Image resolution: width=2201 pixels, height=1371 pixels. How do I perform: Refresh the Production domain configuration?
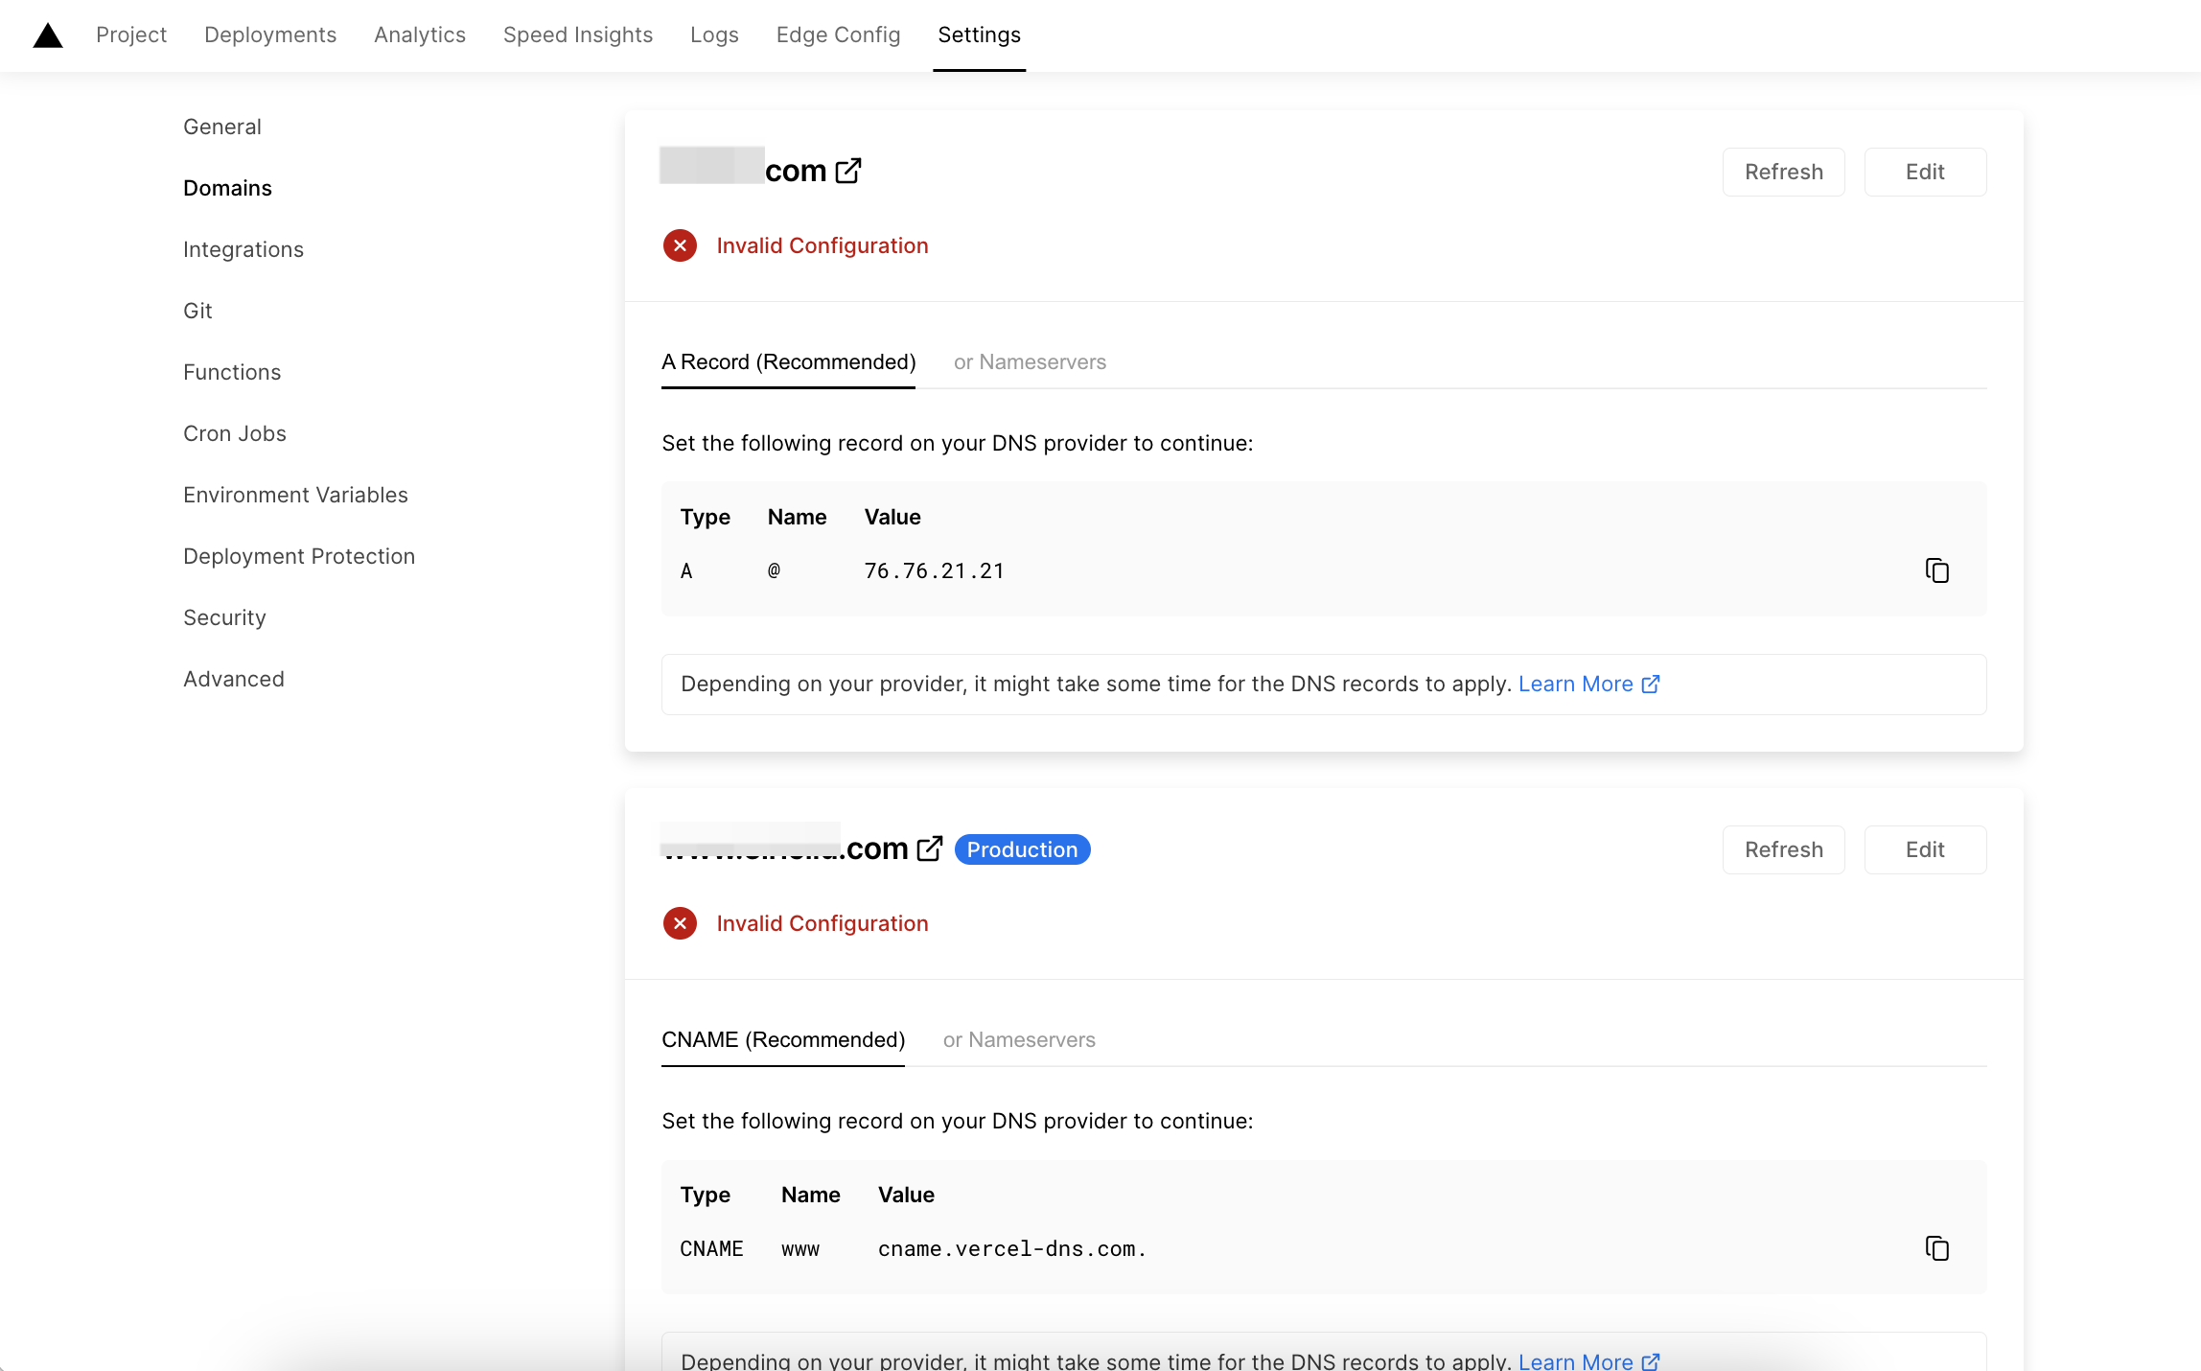click(1783, 849)
